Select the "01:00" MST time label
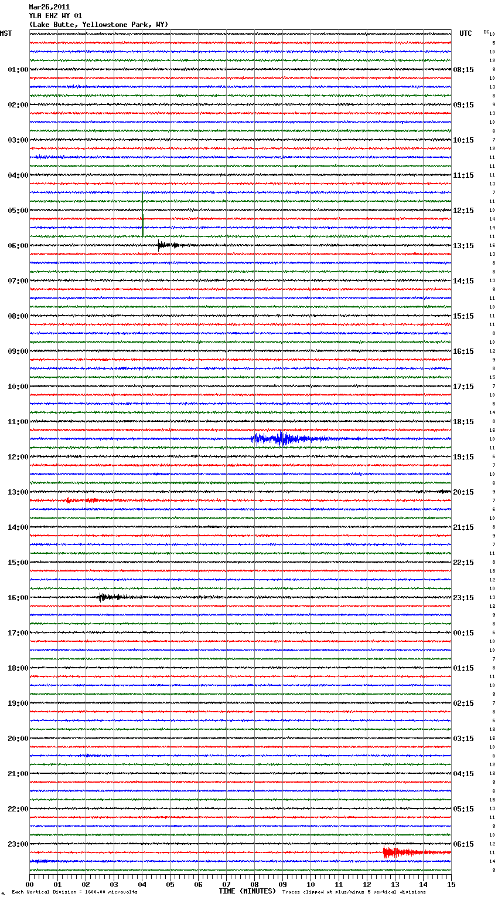 (x=18, y=70)
